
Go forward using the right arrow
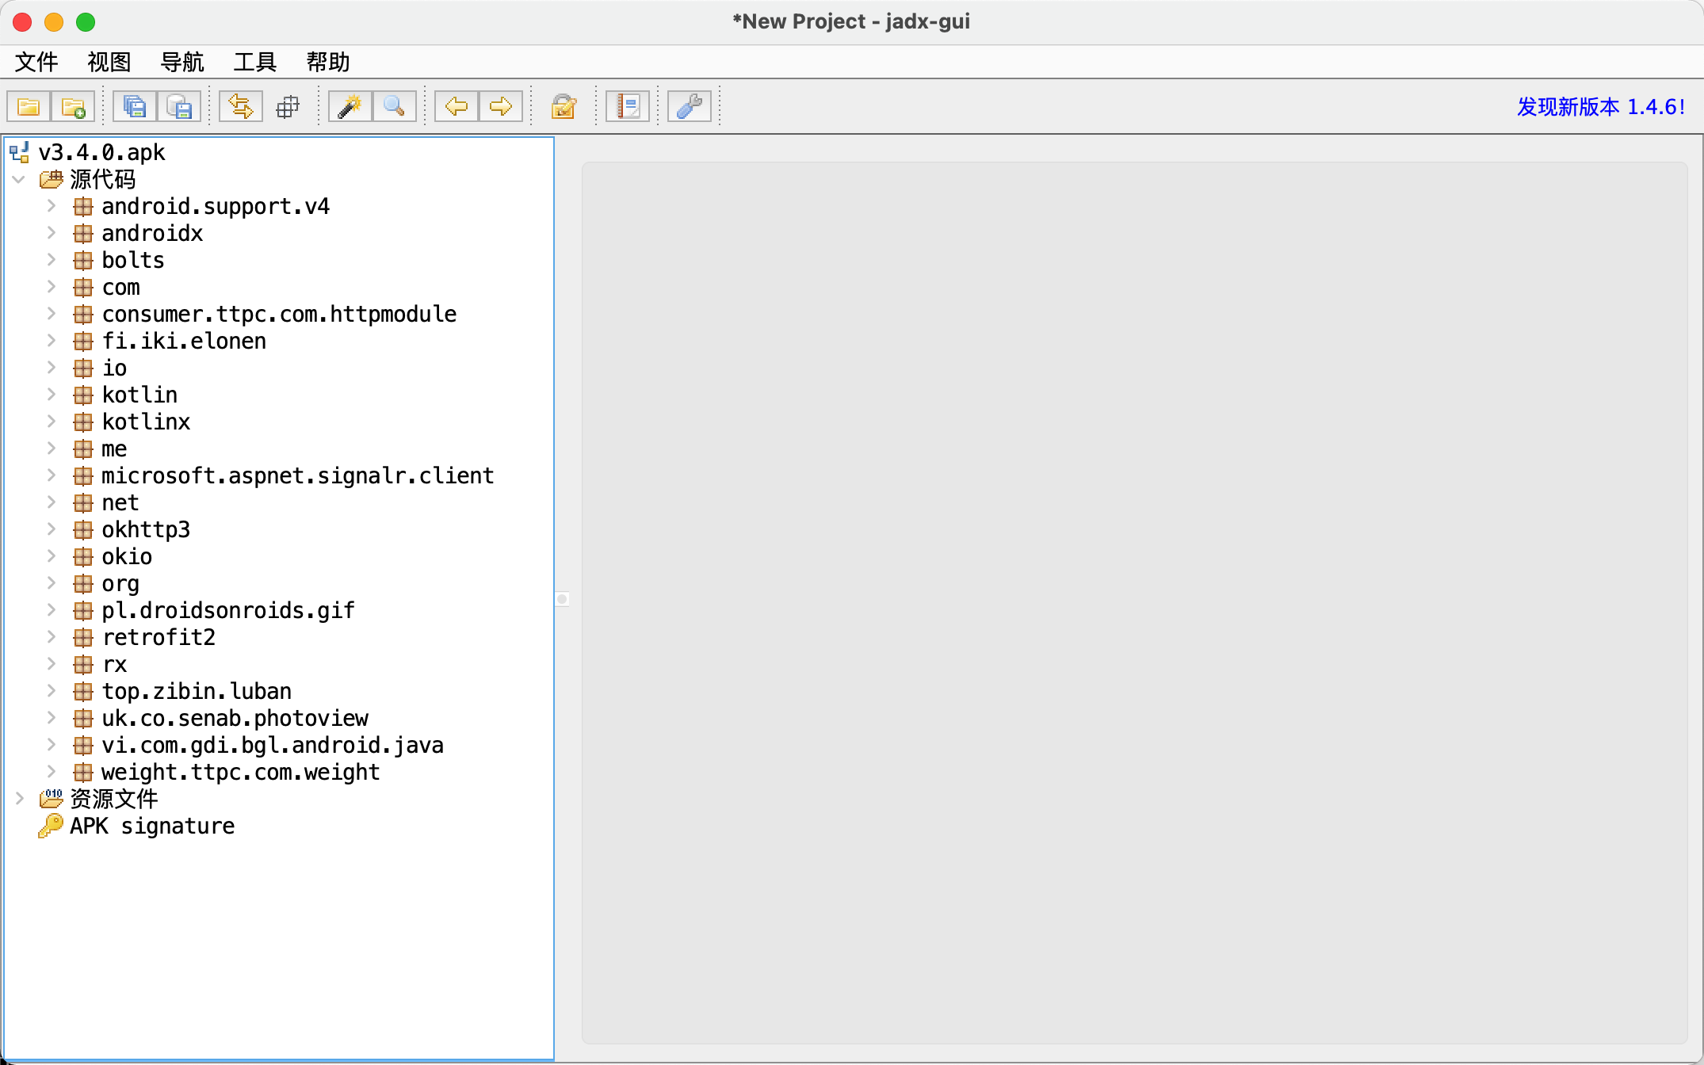click(x=501, y=106)
